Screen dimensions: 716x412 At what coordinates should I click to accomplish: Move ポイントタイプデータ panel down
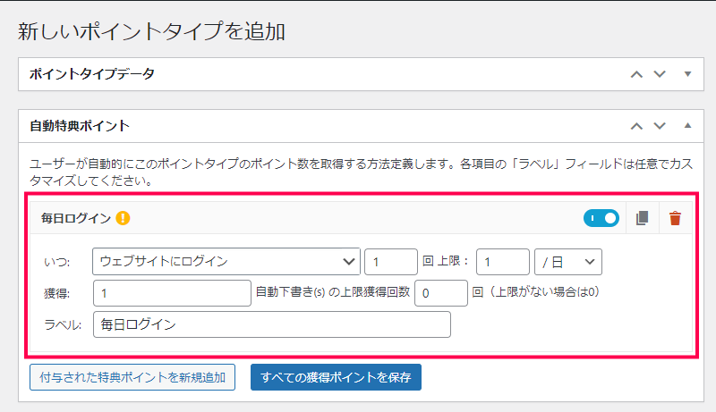coord(660,74)
